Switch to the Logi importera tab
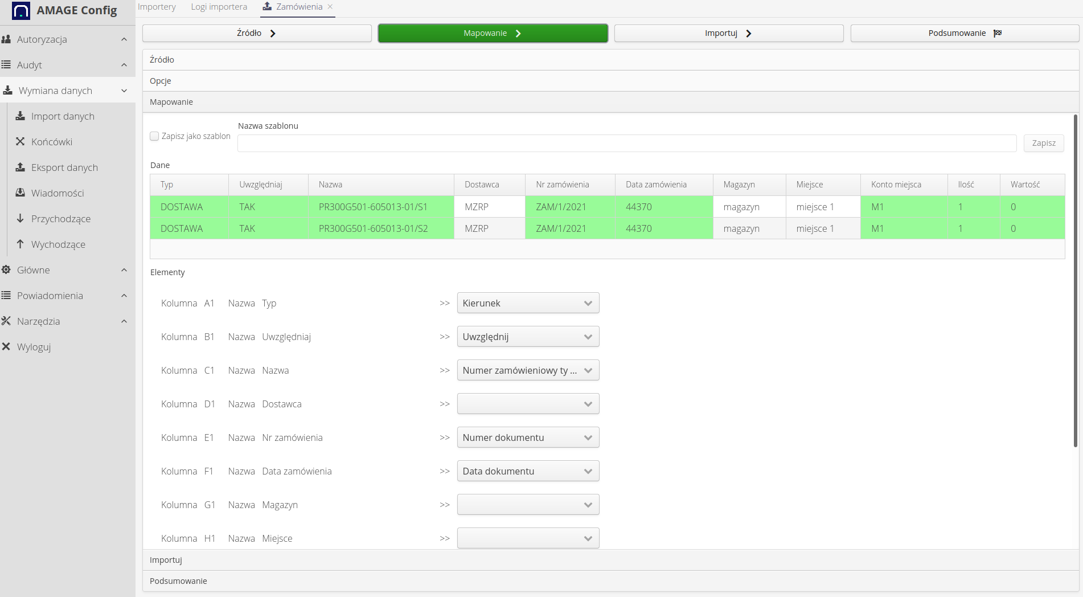The width and height of the screenshot is (1083, 597). click(219, 7)
